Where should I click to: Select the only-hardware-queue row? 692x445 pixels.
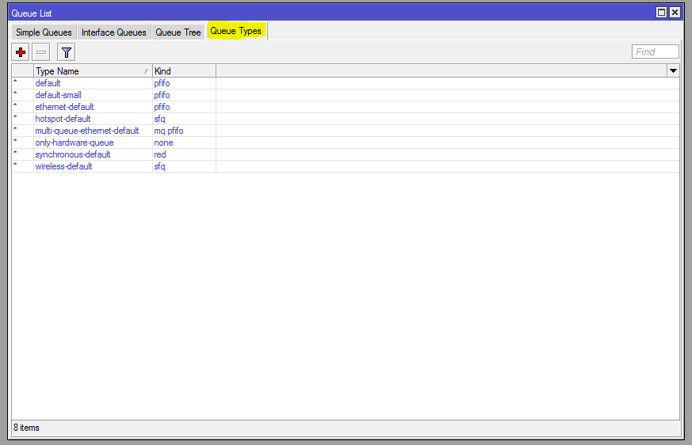click(74, 143)
